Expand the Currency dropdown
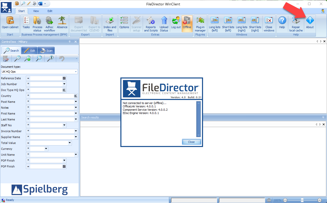This screenshot has width=327, height=203. [46, 149]
